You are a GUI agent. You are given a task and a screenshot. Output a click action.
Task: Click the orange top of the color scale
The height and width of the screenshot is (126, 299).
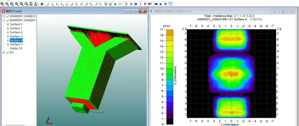pyautogui.click(x=169, y=32)
